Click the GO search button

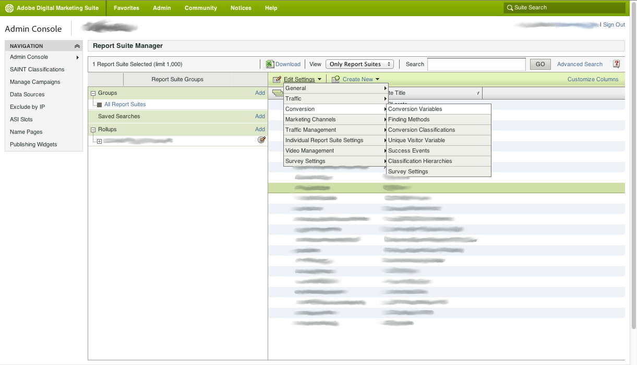coord(540,64)
